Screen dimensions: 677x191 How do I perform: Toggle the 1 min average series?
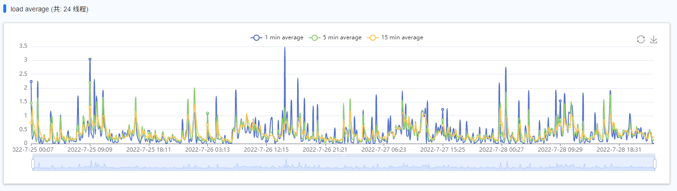277,37
